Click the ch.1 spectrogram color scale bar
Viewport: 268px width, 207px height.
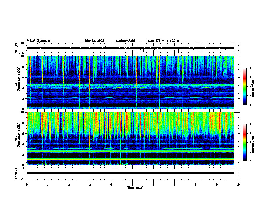coord(245,87)
